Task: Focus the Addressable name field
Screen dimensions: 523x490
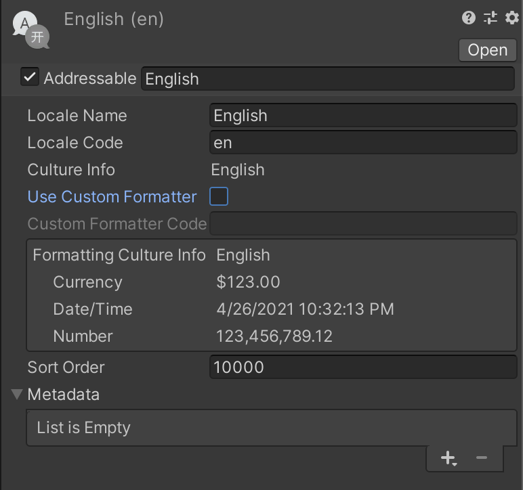Action: pos(328,79)
